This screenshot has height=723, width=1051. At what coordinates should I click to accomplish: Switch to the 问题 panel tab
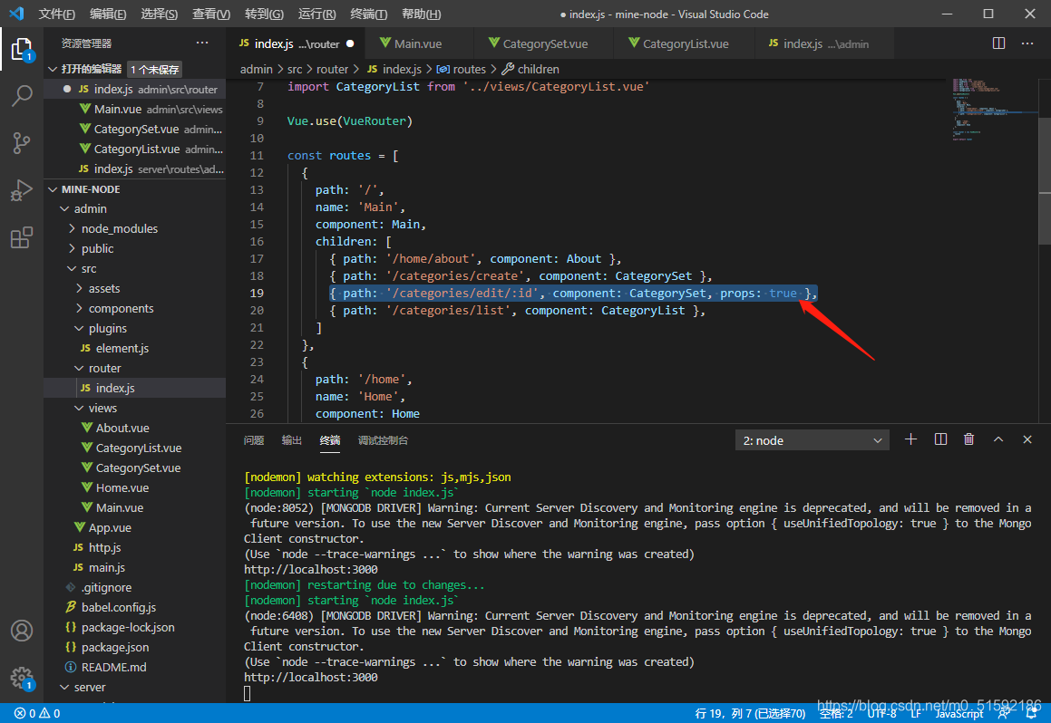click(254, 440)
